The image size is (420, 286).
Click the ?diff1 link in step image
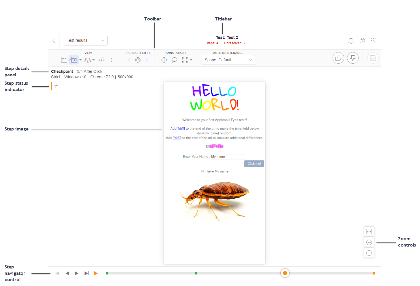coord(181,129)
